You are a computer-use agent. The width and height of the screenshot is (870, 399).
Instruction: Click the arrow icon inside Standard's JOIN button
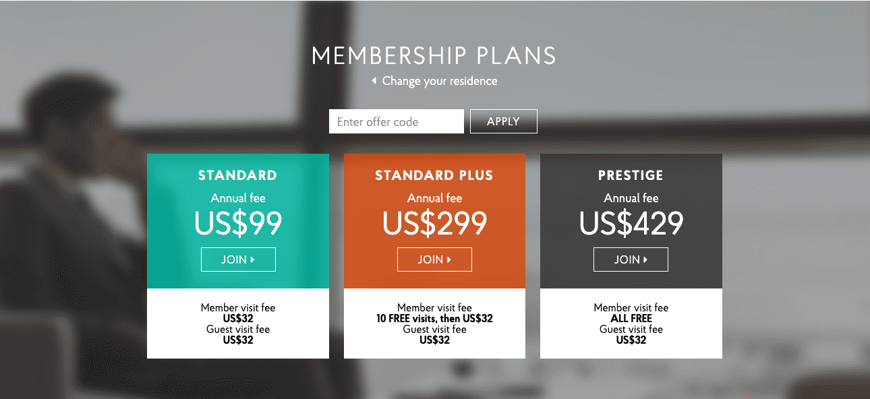251,259
